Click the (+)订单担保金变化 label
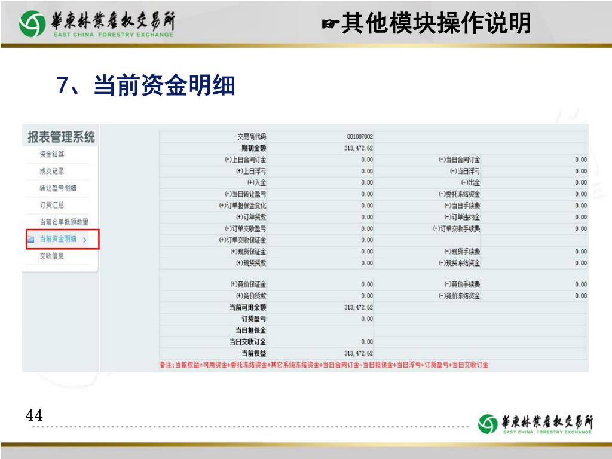Viewport: 612px width, 459px height. pos(243,206)
